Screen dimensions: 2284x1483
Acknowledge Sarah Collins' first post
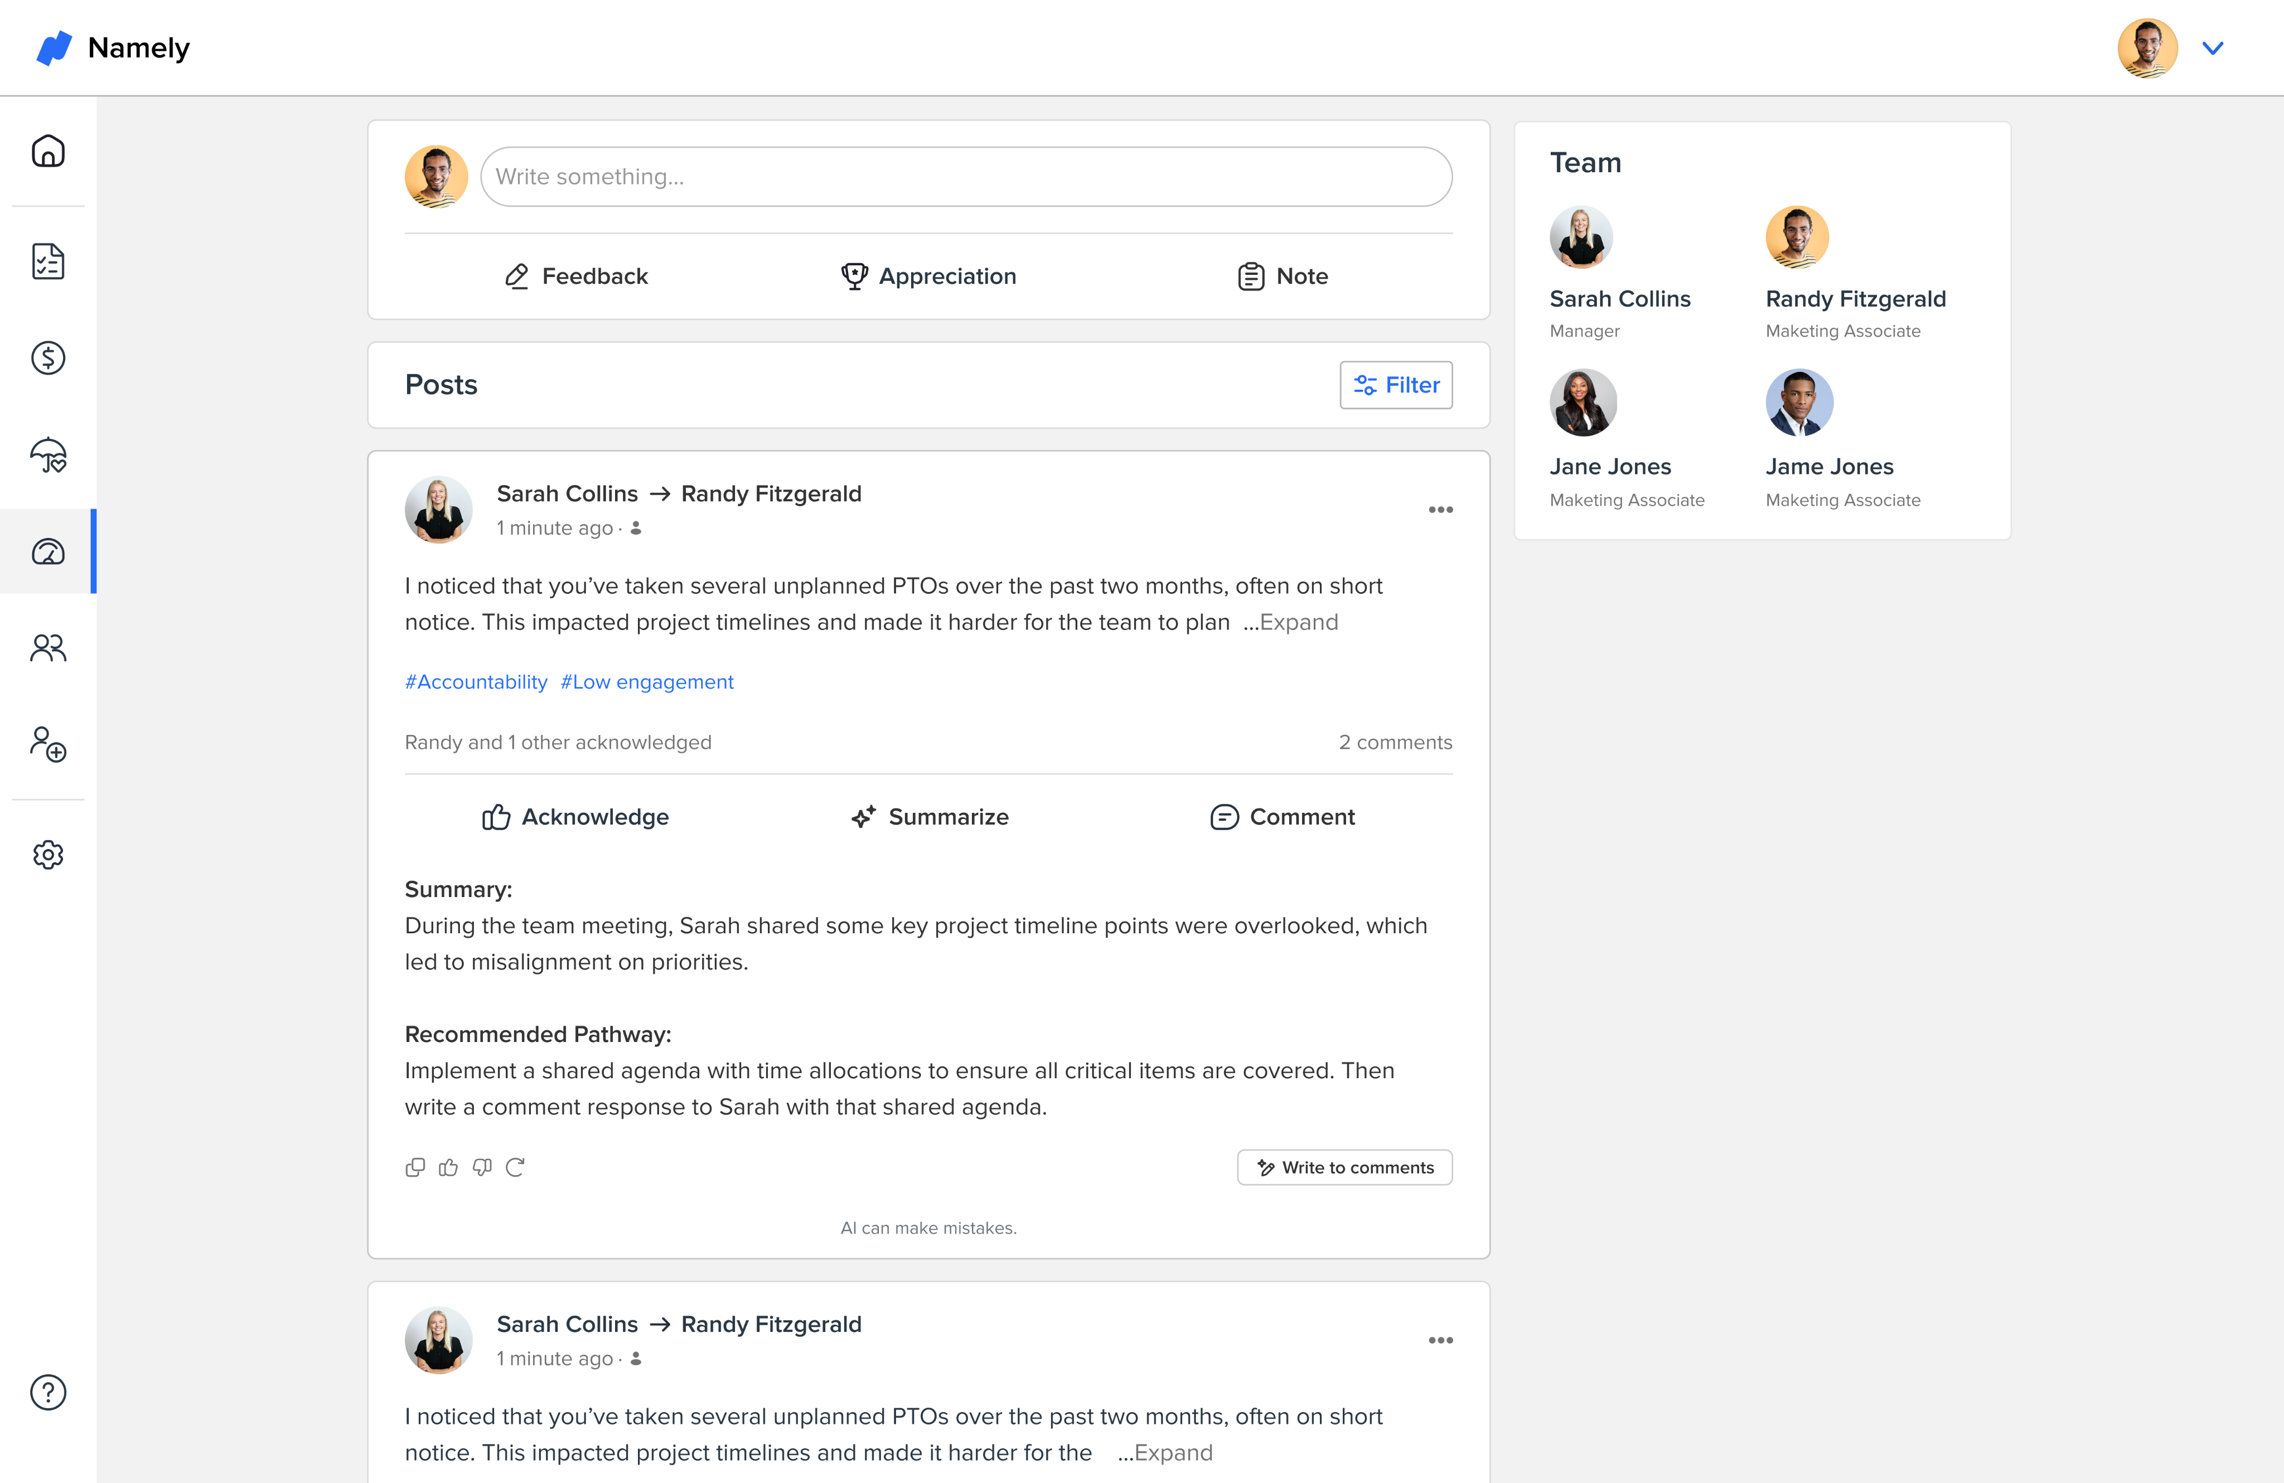[x=576, y=816]
